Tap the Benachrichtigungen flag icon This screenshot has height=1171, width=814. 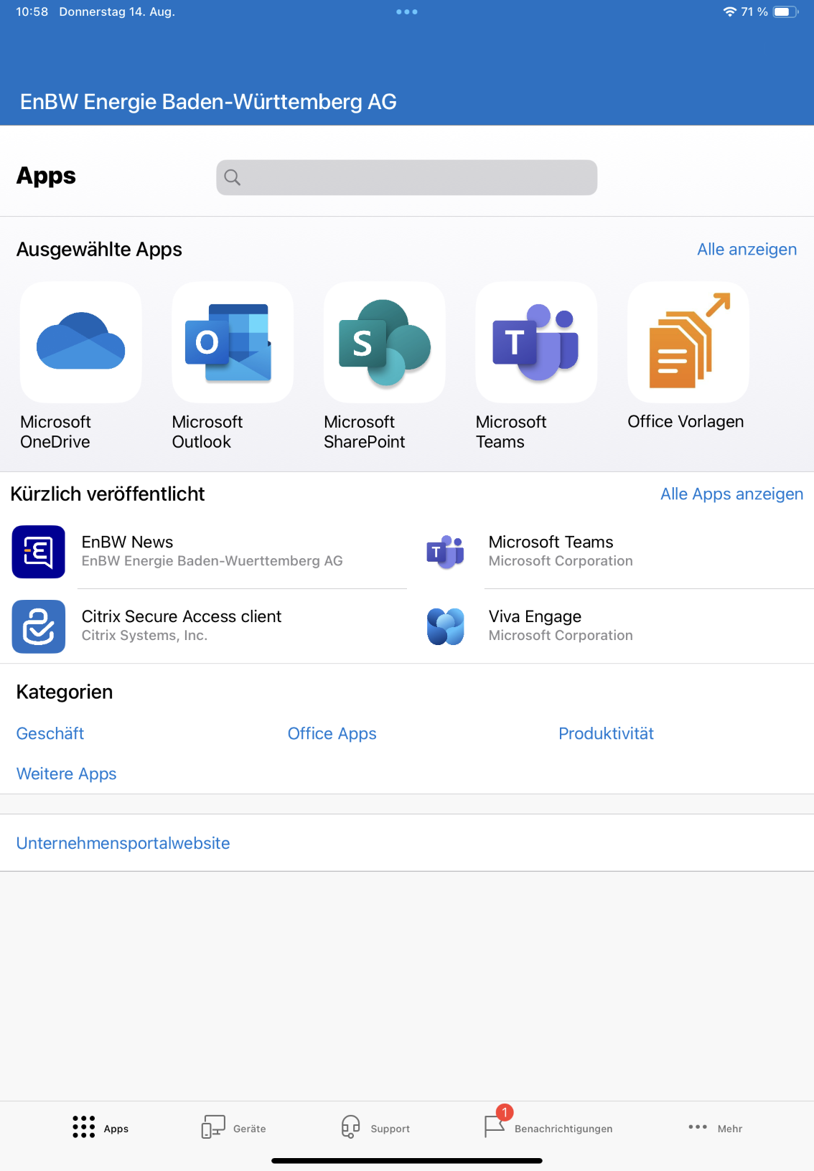point(495,1127)
